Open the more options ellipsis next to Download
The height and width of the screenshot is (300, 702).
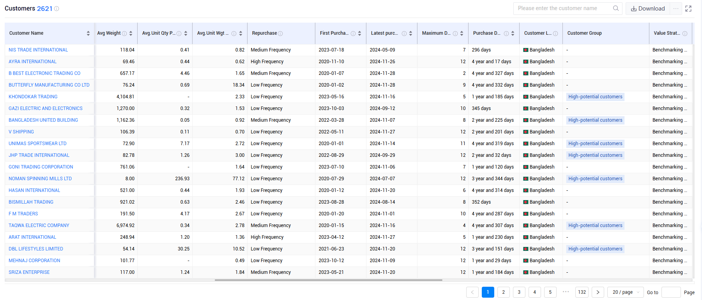point(676,9)
